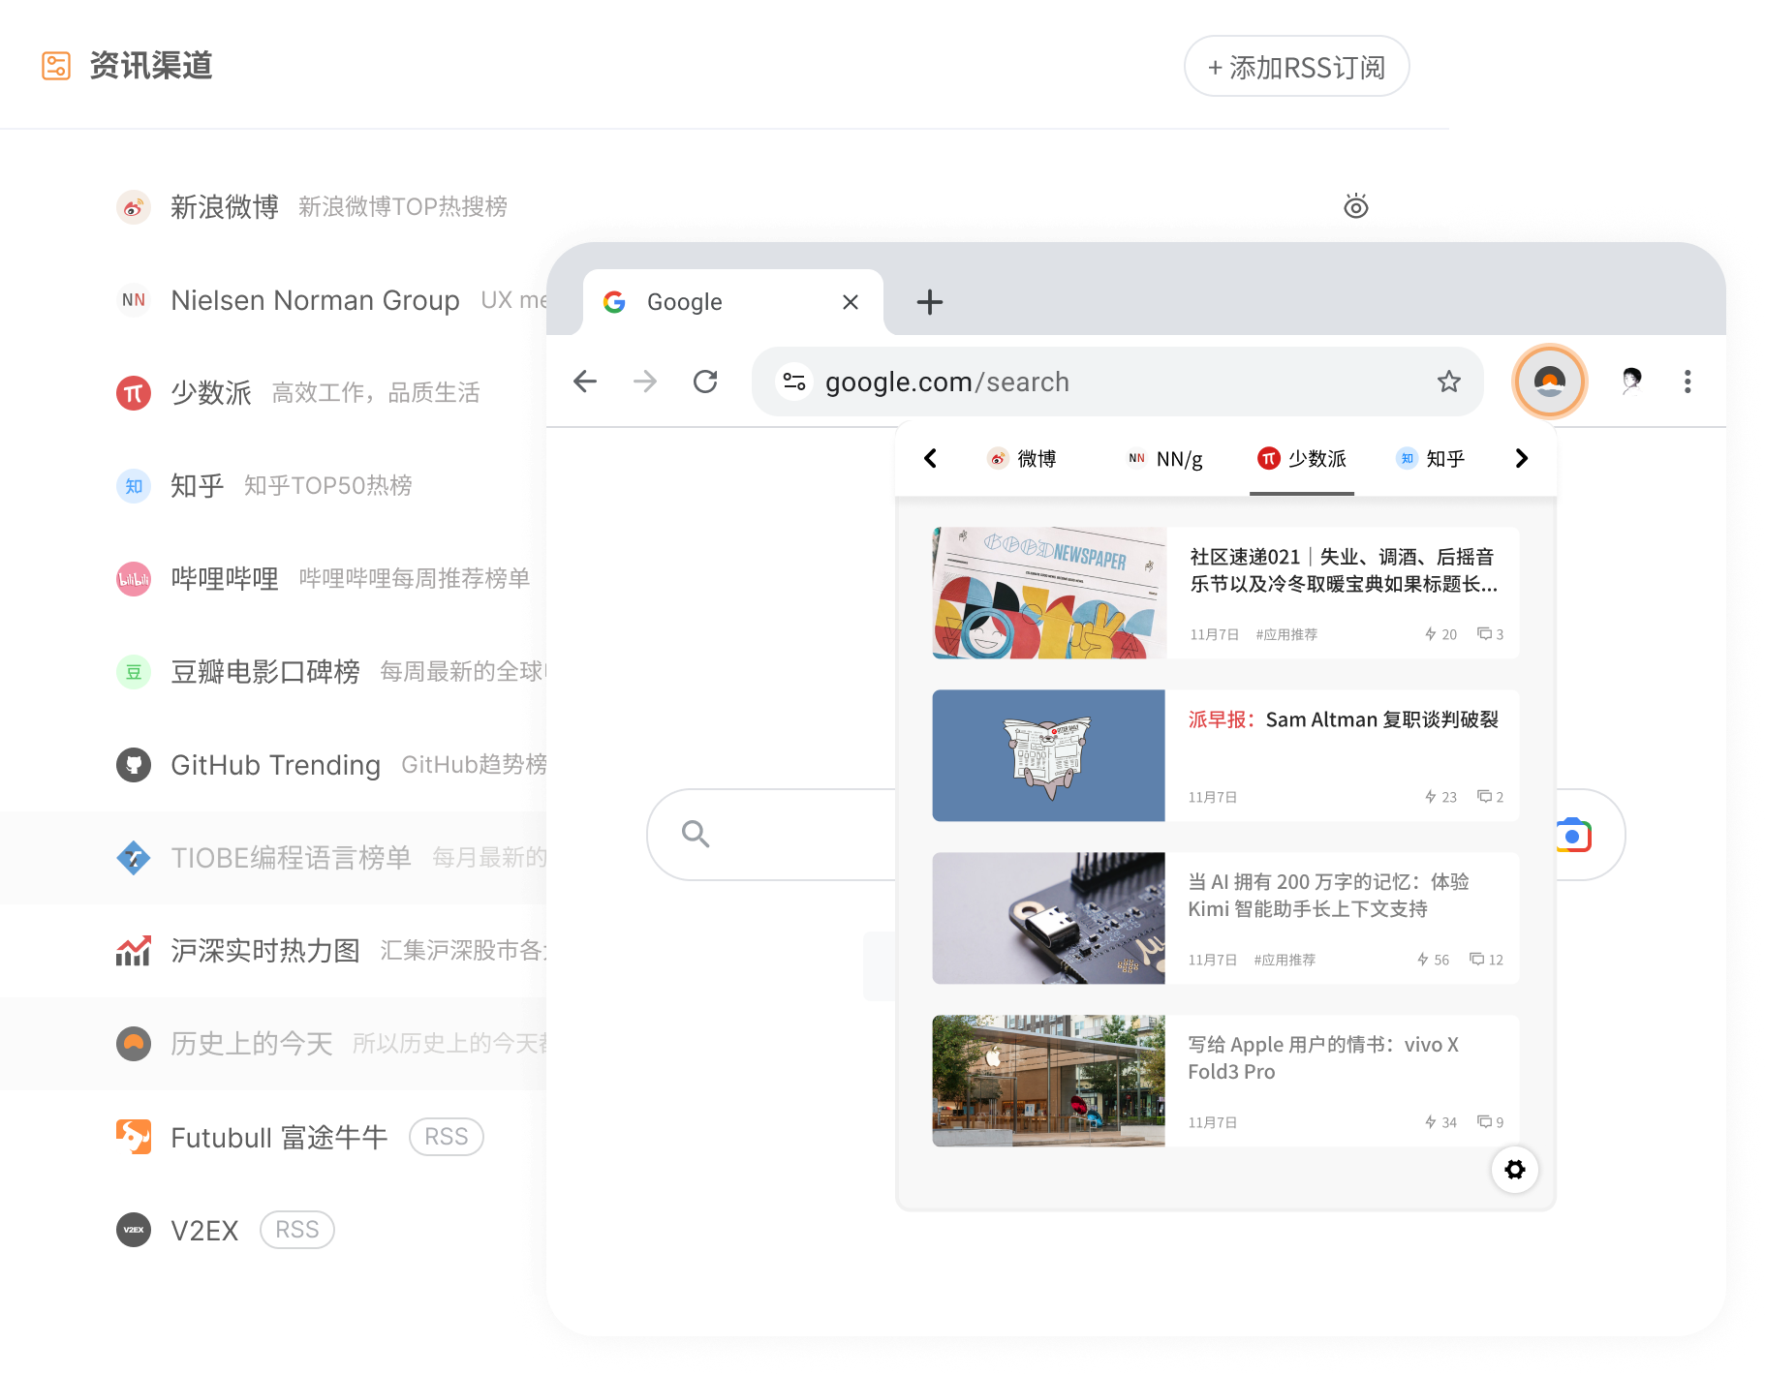
Task: Click the RSS badge next to V2EX
Action: pyautogui.click(x=296, y=1229)
